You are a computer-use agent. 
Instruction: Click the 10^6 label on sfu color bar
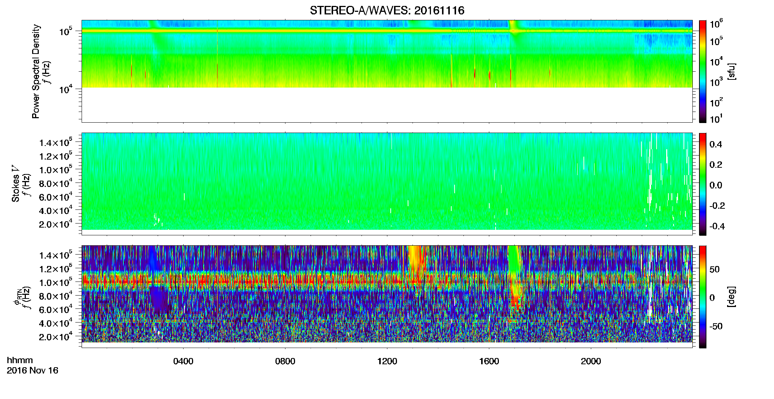pyautogui.click(x=716, y=24)
